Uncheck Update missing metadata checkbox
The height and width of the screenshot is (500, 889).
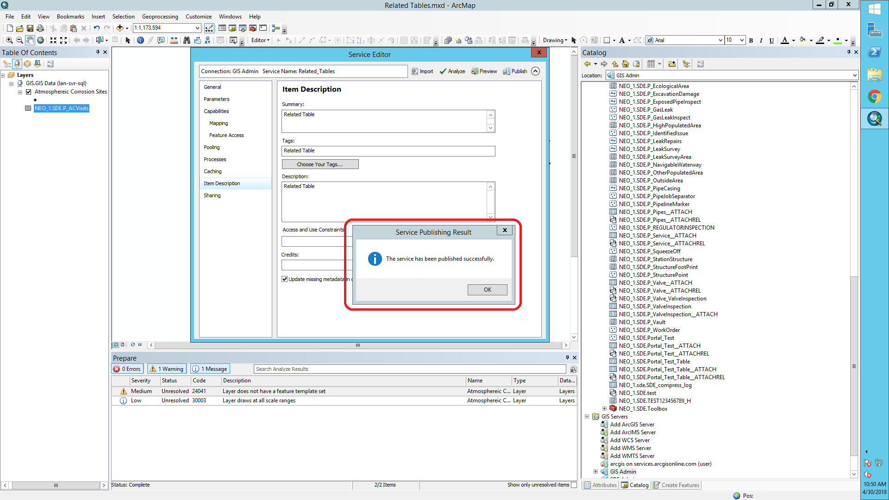[285, 279]
